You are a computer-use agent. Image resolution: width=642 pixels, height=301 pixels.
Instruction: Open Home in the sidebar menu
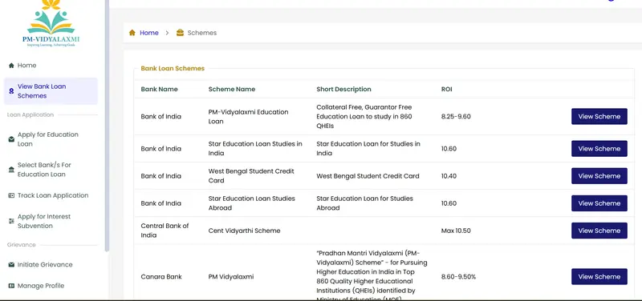tap(51, 66)
